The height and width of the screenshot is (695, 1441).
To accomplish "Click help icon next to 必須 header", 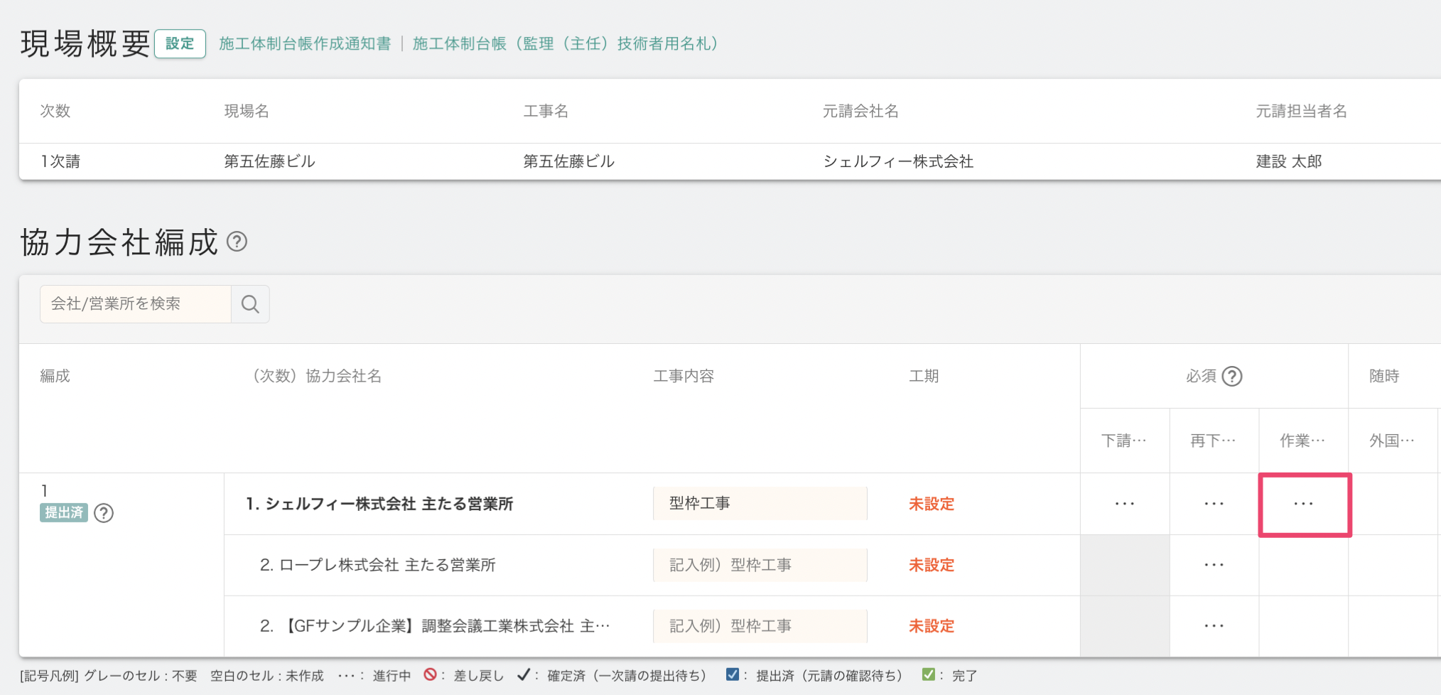I will point(1232,376).
